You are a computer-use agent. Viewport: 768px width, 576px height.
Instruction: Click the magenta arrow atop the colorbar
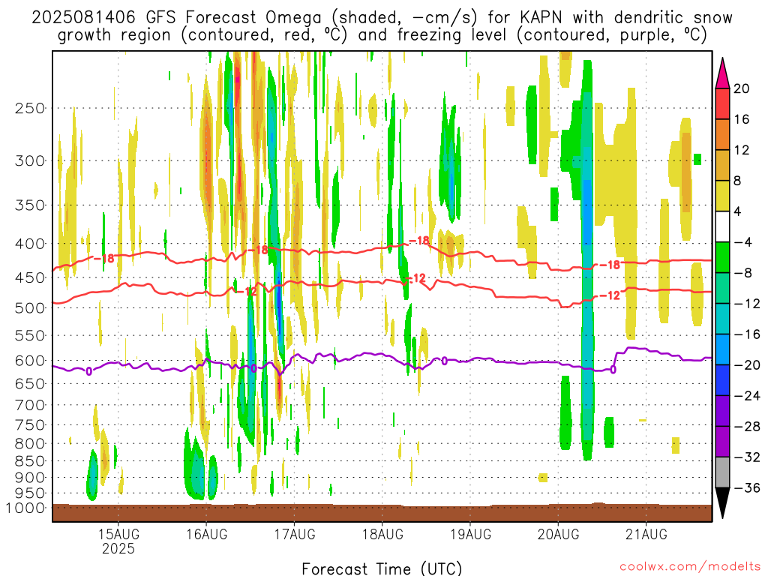tap(722, 73)
